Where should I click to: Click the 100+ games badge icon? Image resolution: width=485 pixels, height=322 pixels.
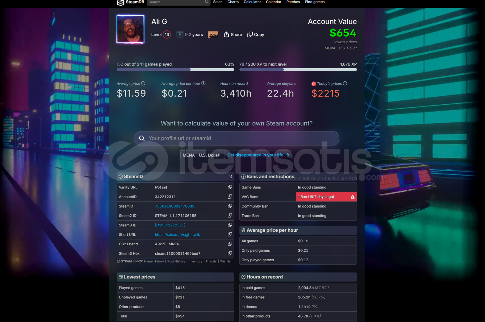coord(213,35)
